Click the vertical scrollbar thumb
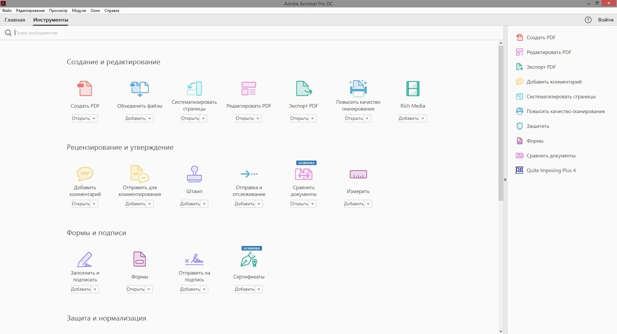This screenshot has height=334, width=617. (501, 123)
